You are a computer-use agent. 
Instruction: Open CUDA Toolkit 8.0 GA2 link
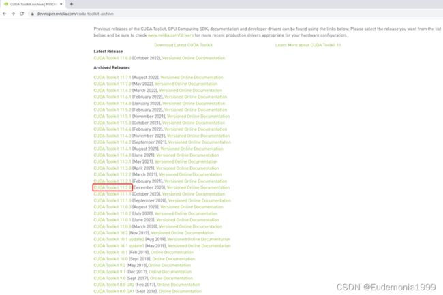114,285
